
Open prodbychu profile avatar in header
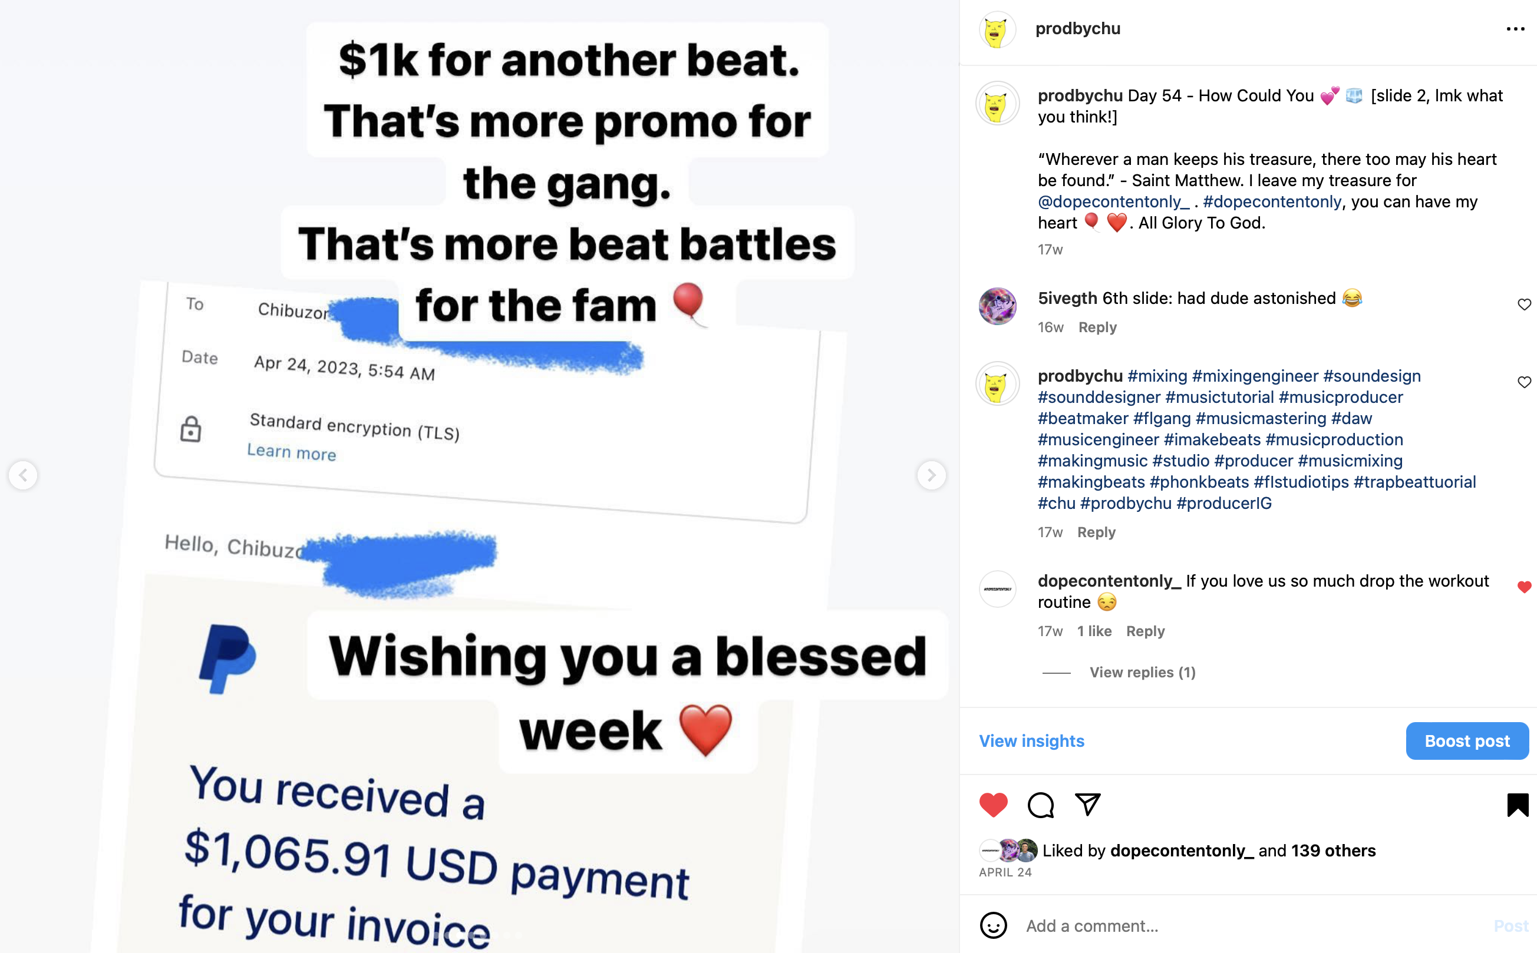click(x=997, y=29)
